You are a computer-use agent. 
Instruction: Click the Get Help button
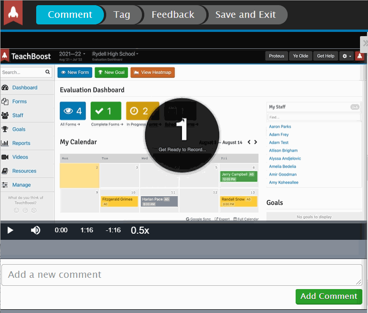coord(326,56)
